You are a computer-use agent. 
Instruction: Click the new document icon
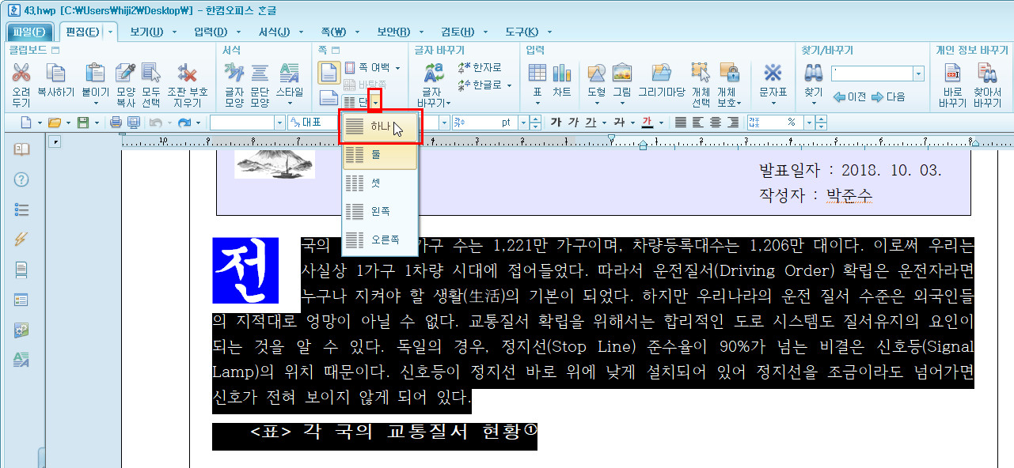(x=26, y=123)
